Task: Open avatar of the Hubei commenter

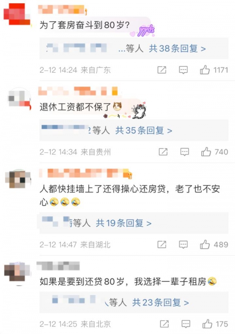Action: [18, 179]
